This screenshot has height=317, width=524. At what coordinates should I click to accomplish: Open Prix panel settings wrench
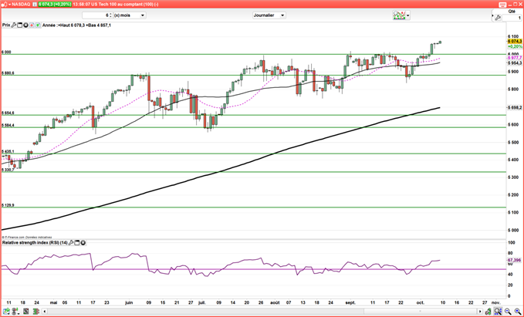(14, 25)
